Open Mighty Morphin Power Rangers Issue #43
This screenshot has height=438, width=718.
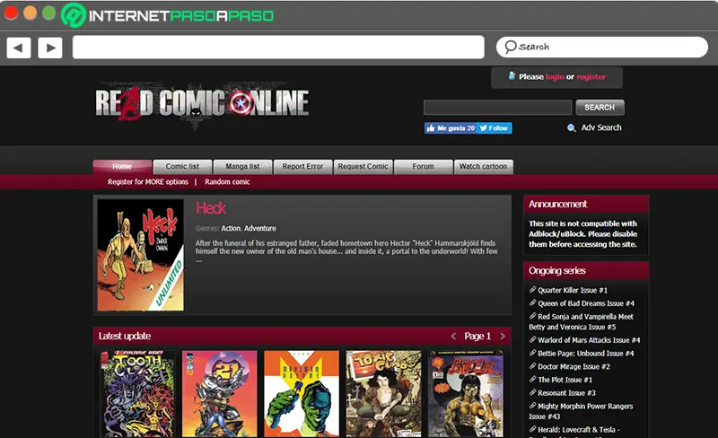click(581, 411)
